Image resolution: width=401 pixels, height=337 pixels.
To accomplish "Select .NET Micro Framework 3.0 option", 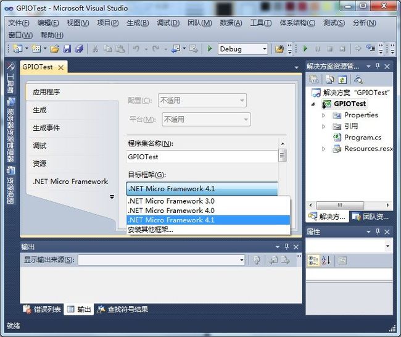I will 208,201.
